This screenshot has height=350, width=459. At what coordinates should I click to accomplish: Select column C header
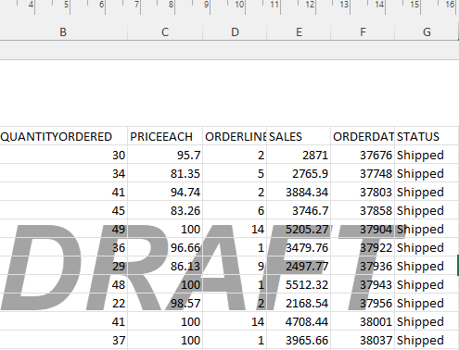pyautogui.click(x=165, y=32)
